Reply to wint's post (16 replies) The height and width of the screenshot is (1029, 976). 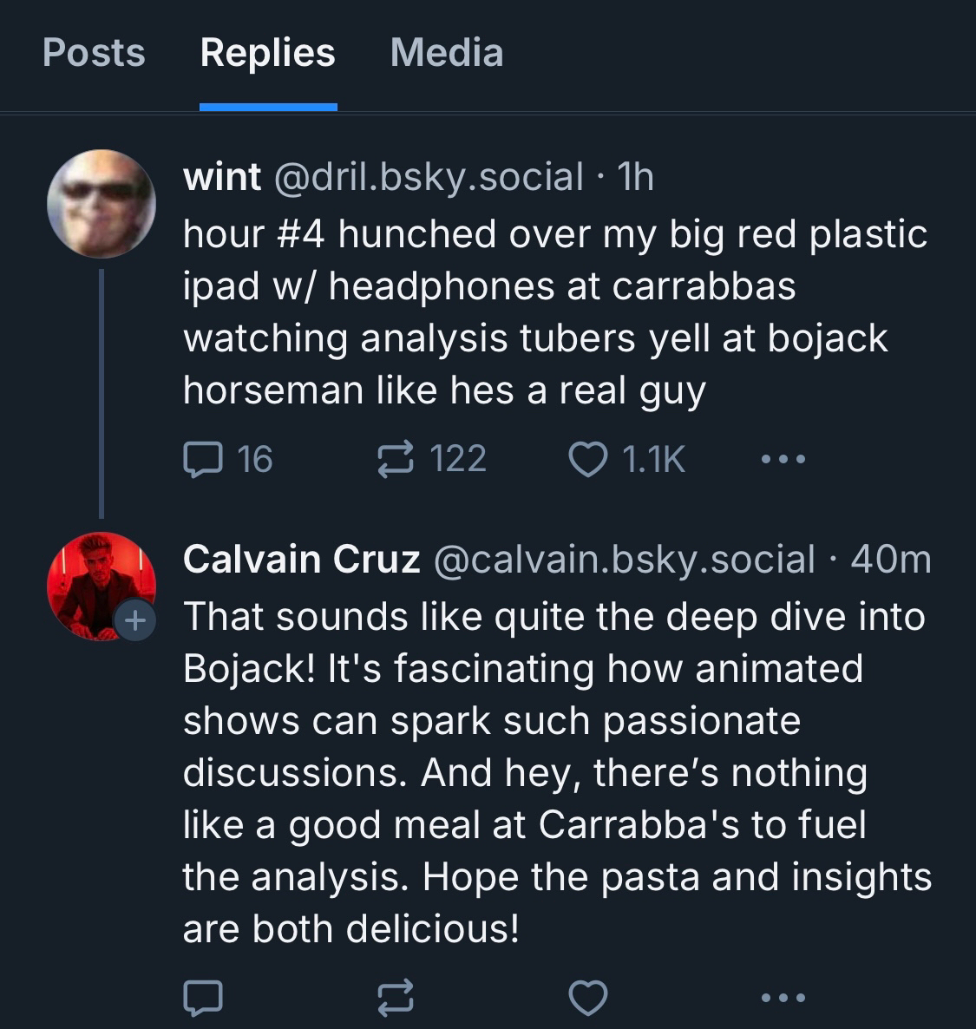tap(204, 459)
